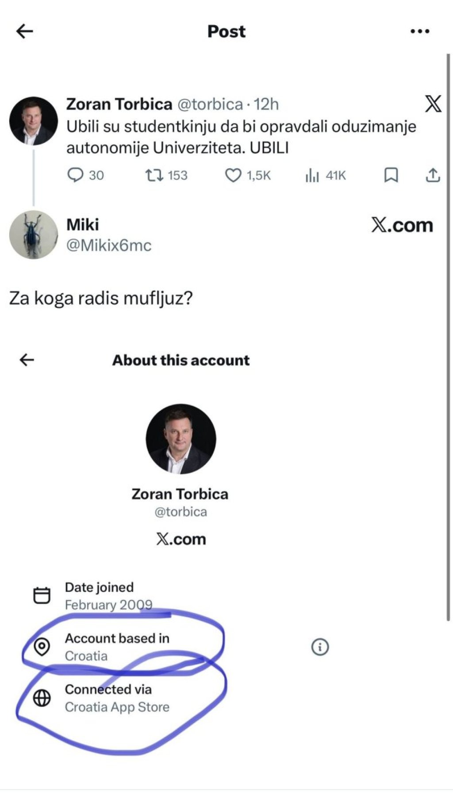This screenshot has height=798, width=453.
Task: Like the post with 1,5K likes
Action: point(233,176)
